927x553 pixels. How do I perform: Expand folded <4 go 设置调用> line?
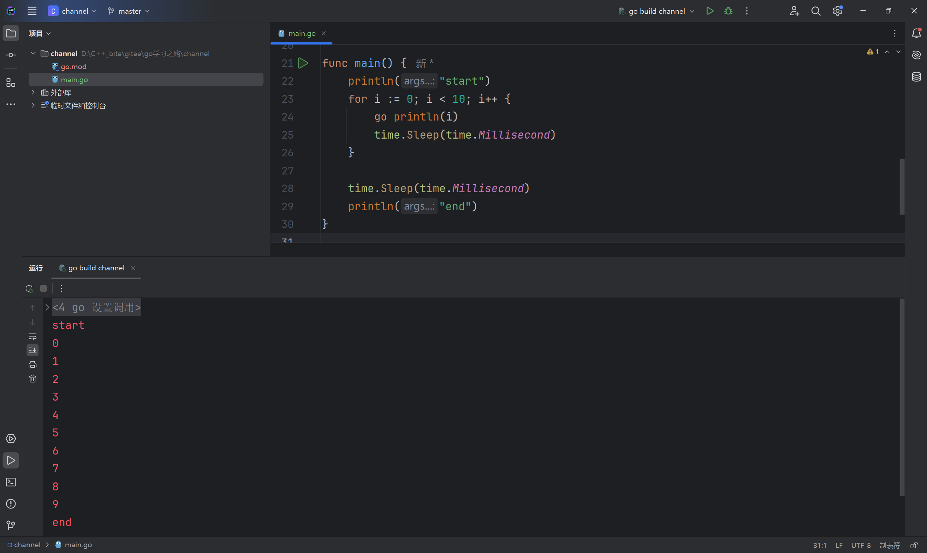tap(47, 307)
